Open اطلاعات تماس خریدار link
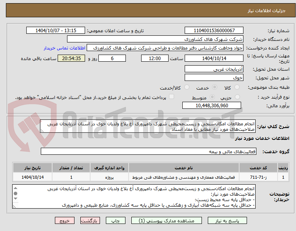The width and height of the screenshot is (296, 231). coord(65,48)
